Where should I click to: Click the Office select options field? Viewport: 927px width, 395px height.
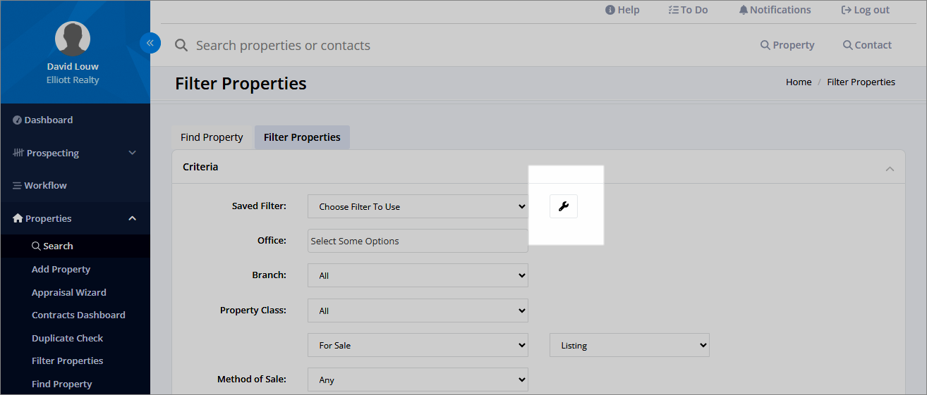point(418,241)
